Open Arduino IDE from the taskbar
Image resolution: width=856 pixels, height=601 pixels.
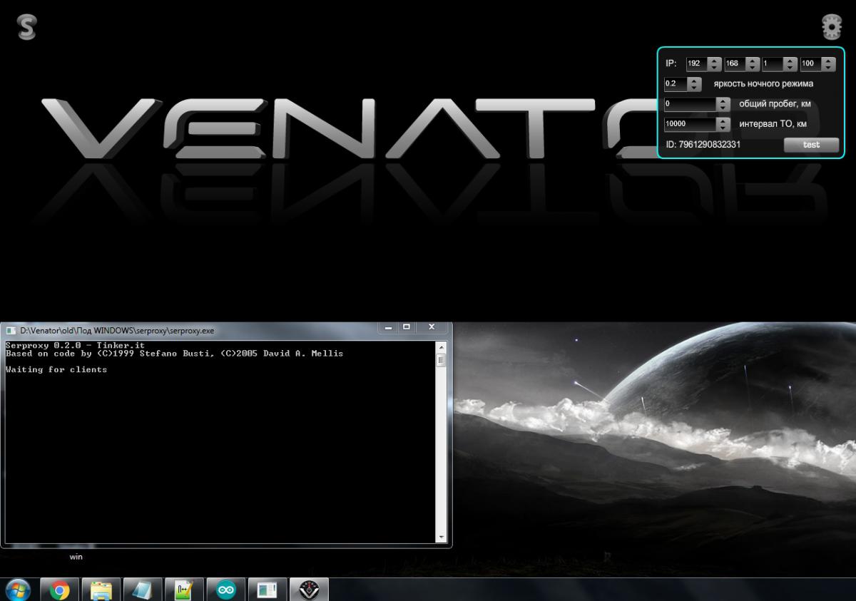[x=226, y=590]
